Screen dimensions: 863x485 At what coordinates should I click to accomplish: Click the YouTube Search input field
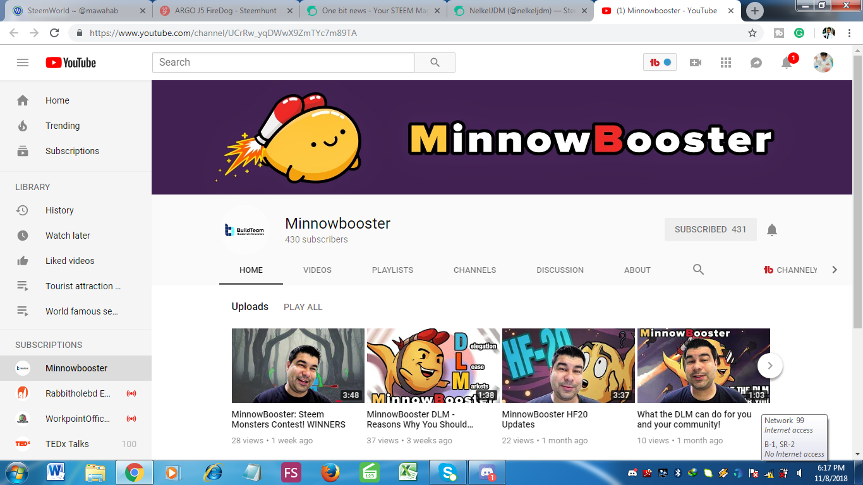[284, 63]
